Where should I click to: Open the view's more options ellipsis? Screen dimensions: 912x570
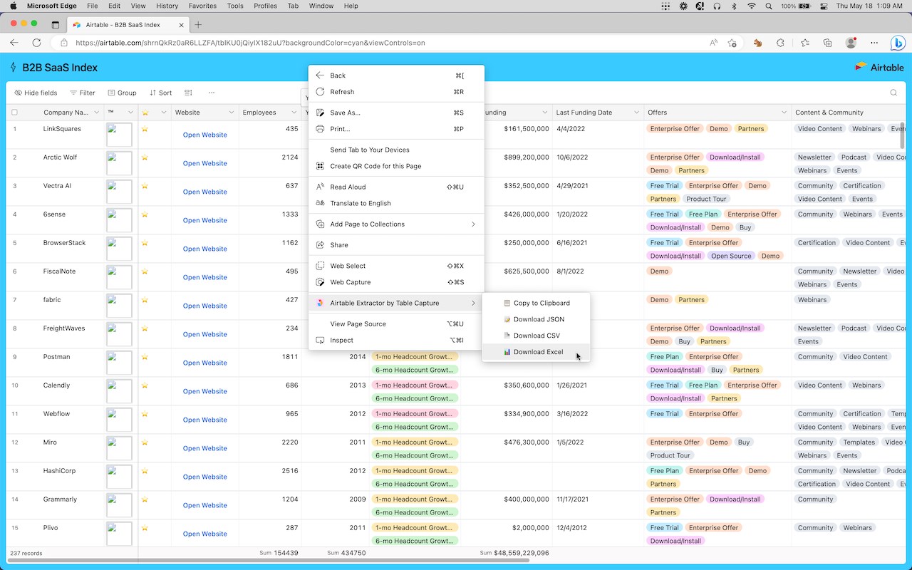[212, 93]
